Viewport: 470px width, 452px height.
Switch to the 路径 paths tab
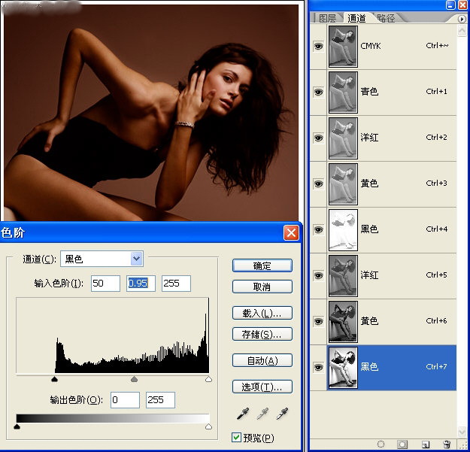[386, 18]
